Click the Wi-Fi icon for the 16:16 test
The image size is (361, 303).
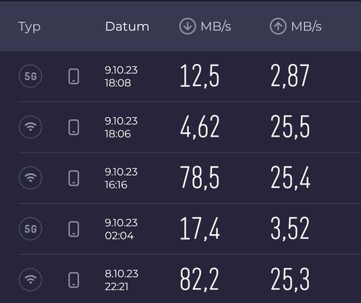pyautogui.click(x=30, y=178)
